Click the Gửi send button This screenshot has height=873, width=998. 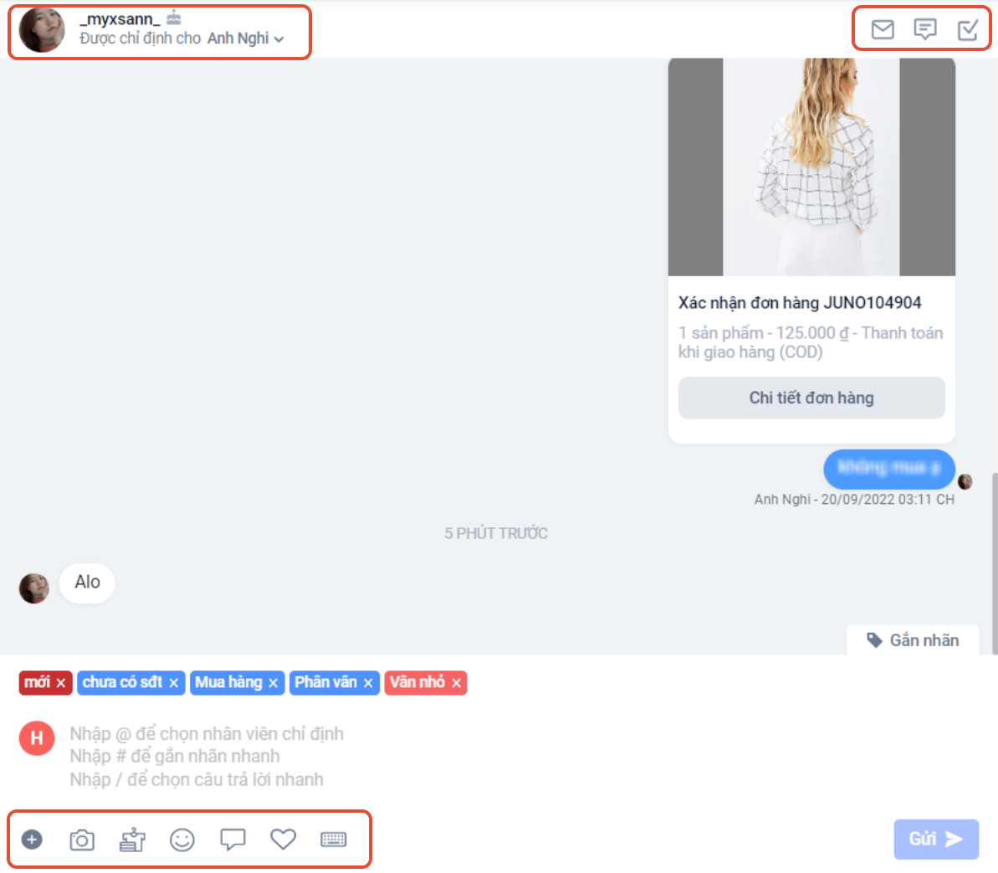pyautogui.click(x=935, y=839)
